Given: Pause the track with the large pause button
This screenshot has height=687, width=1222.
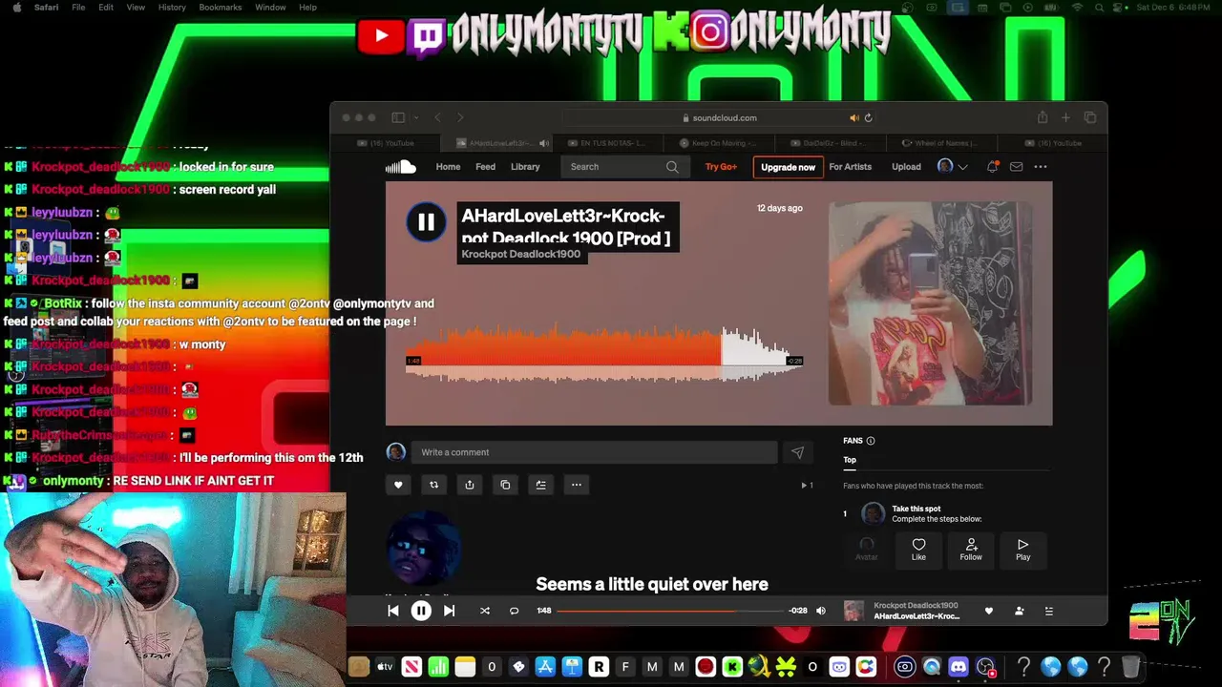Looking at the screenshot, I should pos(426,222).
